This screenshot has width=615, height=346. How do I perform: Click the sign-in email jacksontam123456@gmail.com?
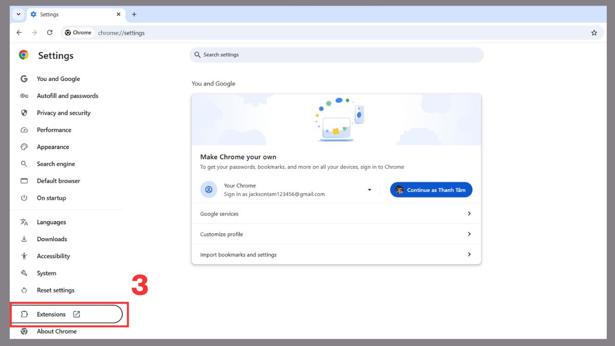(287, 194)
